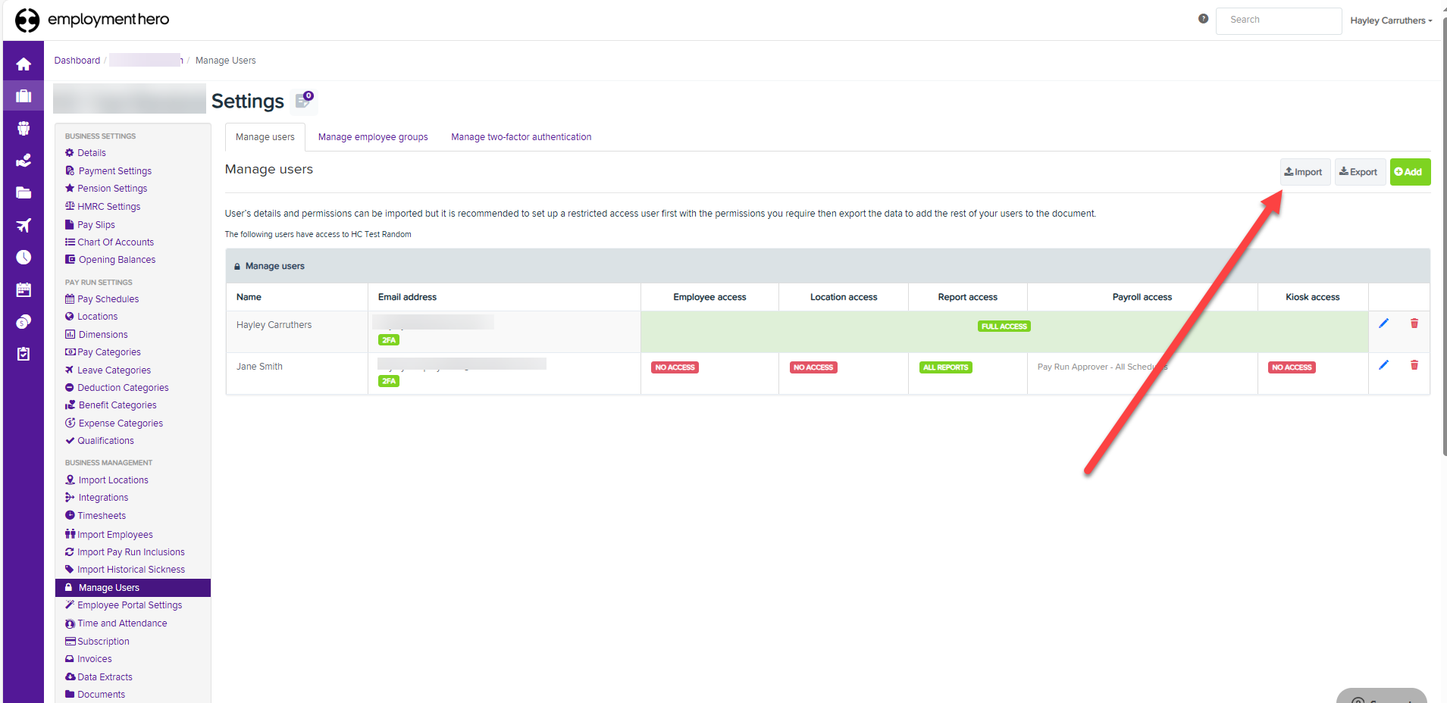Open Locations under pay run settings
The height and width of the screenshot is (703, 1447).
(91, 317)
